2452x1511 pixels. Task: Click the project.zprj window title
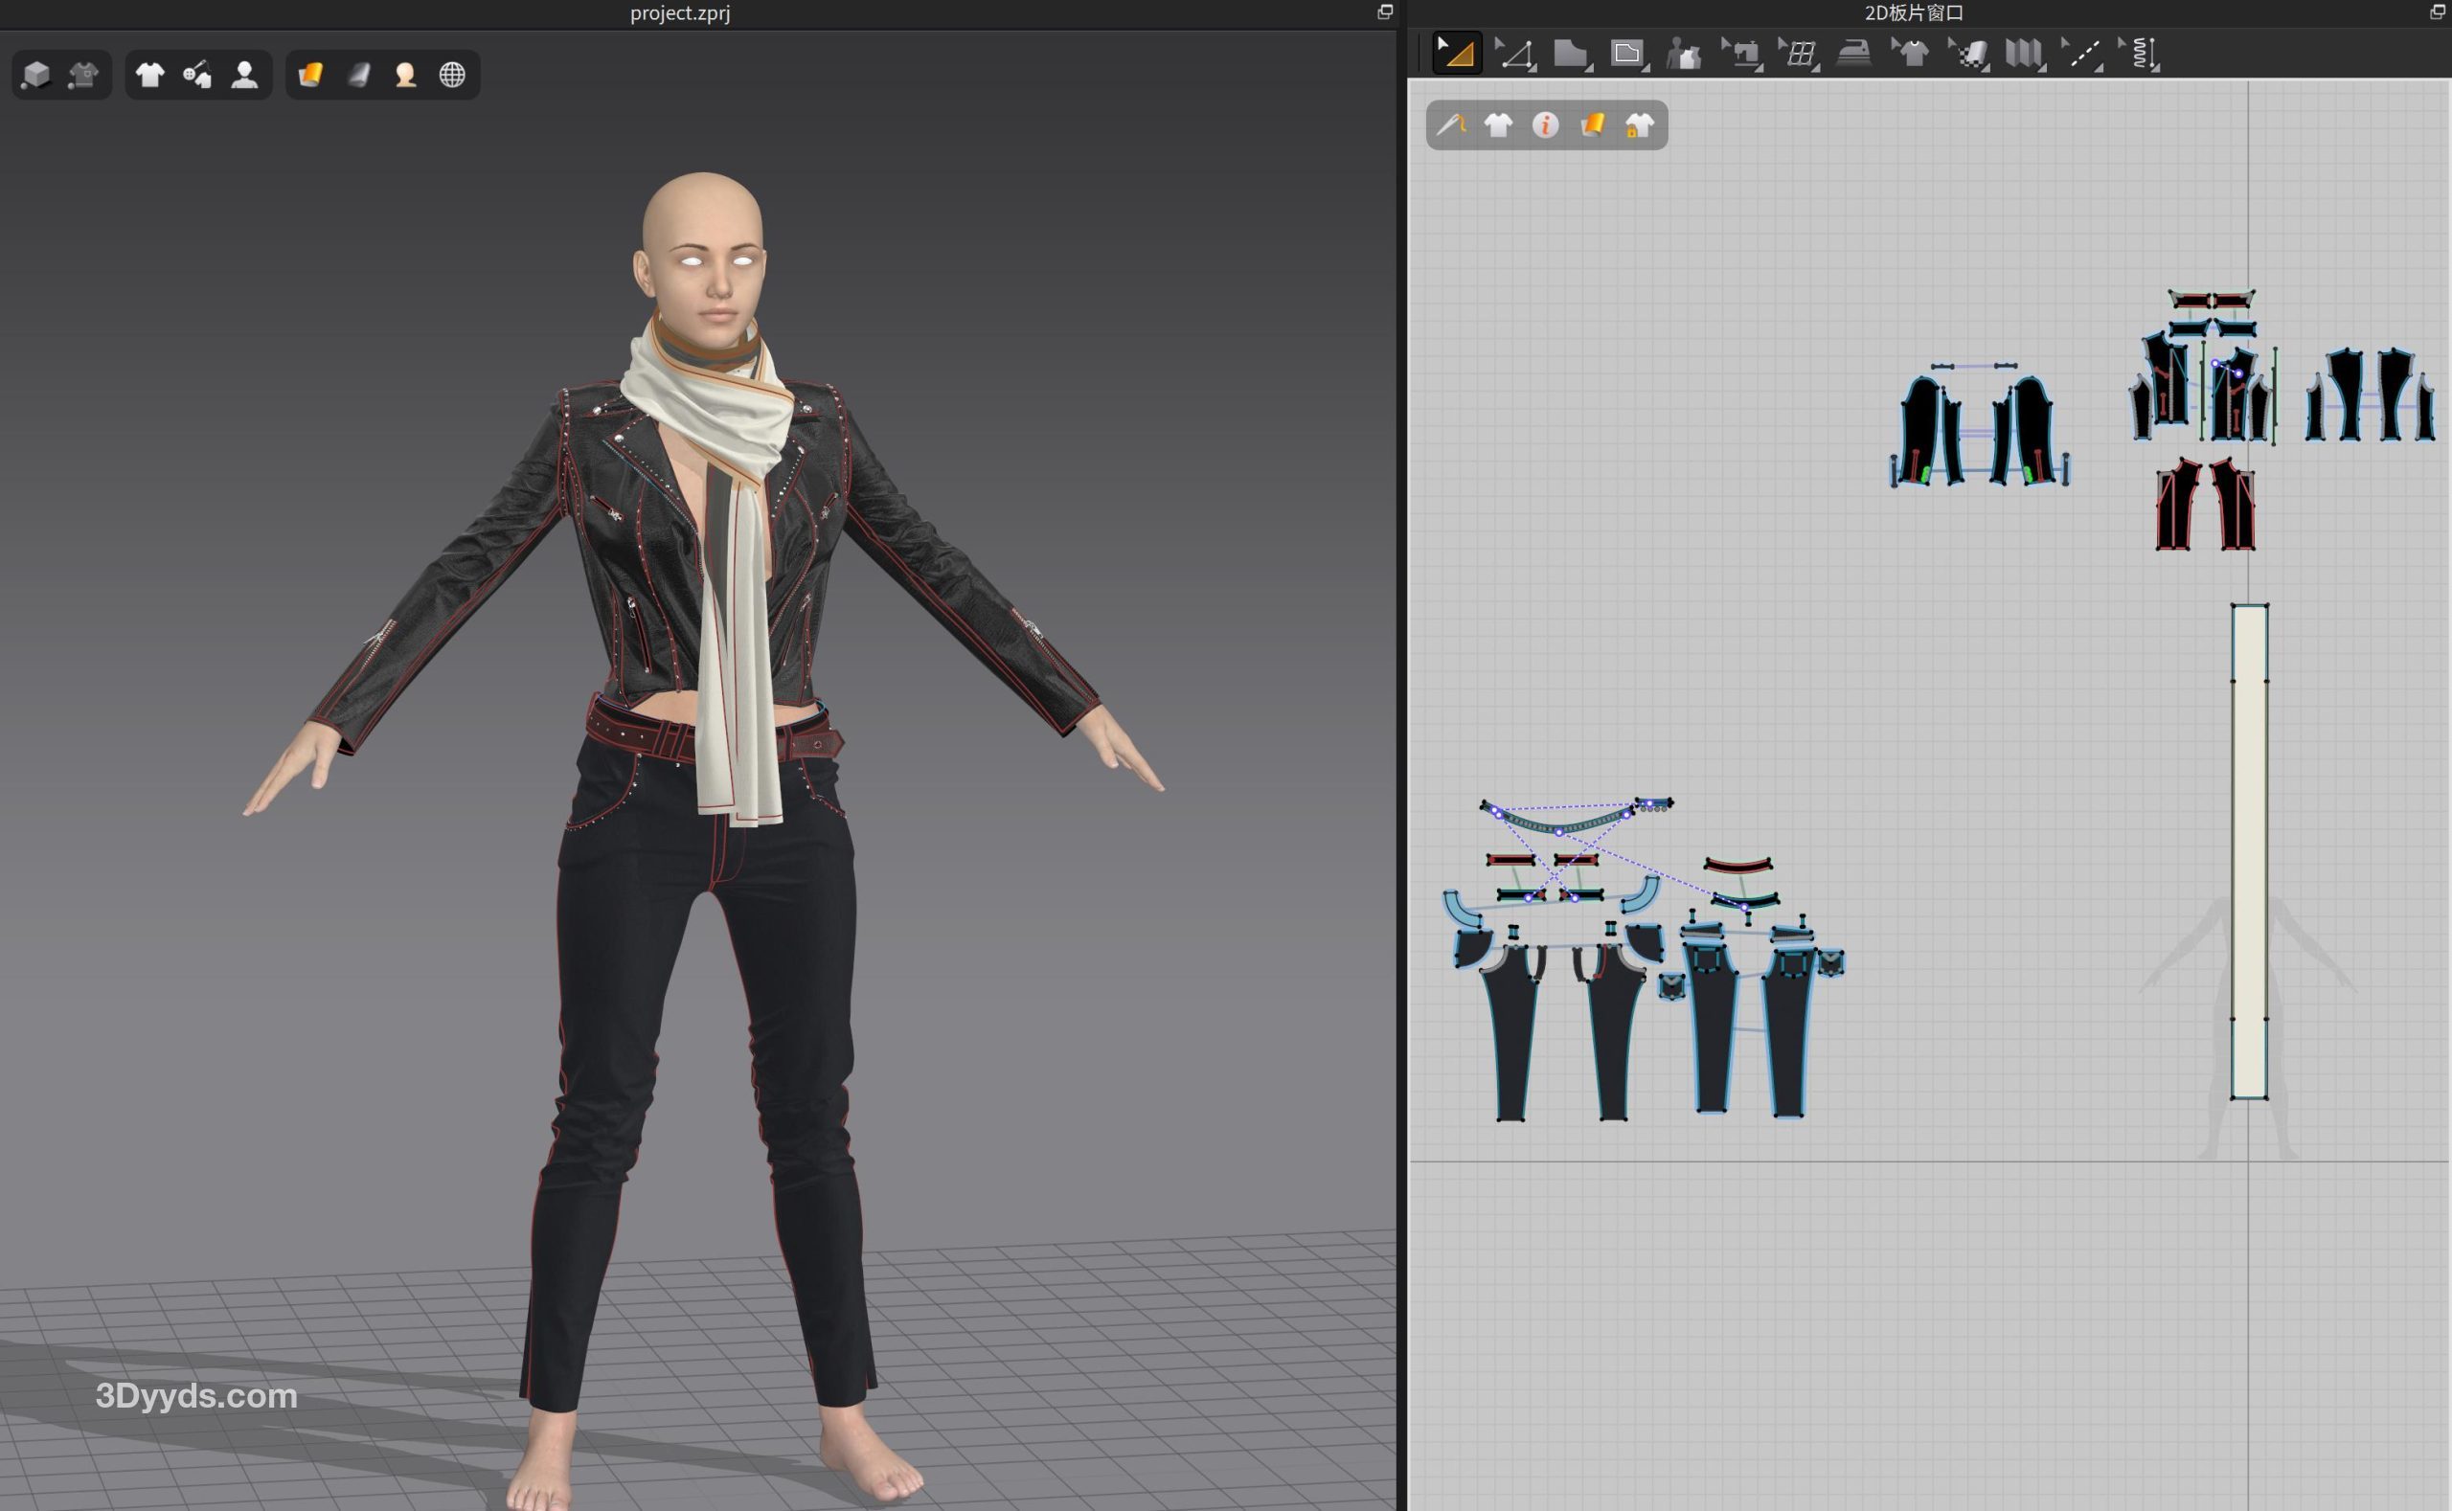[680, 13]
